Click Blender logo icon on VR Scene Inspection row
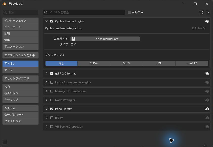 coord(207,127)
